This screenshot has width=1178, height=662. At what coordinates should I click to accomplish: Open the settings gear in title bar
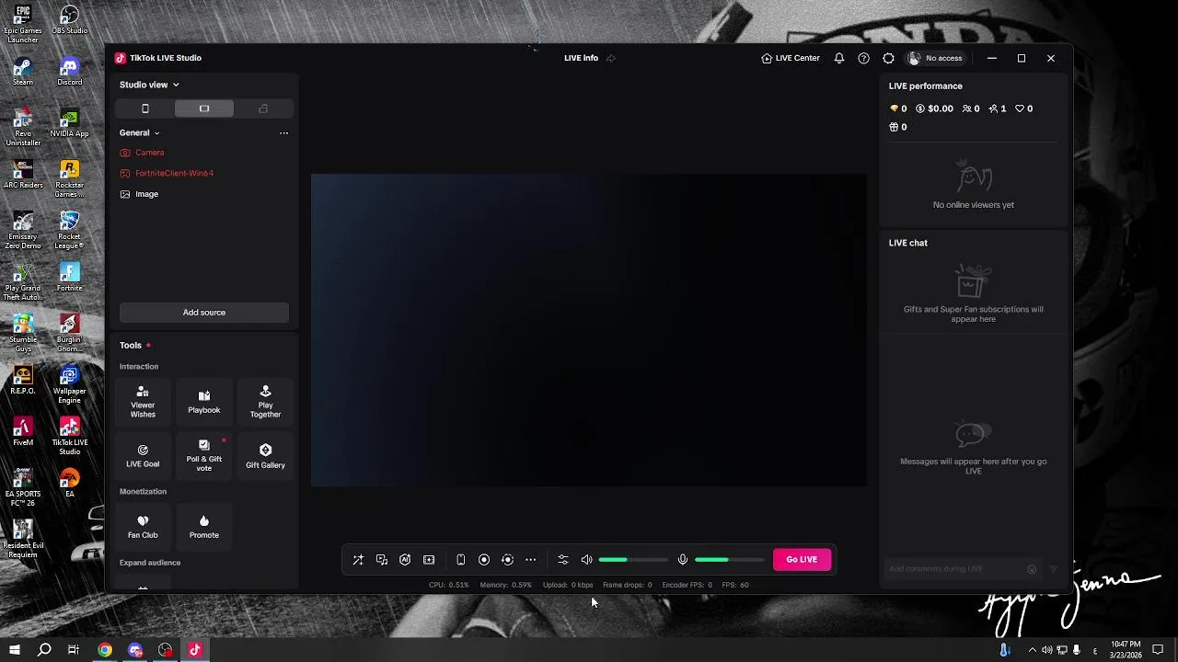(888, 58)
